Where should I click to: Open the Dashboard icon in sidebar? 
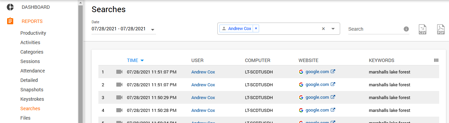pos(10,7)
